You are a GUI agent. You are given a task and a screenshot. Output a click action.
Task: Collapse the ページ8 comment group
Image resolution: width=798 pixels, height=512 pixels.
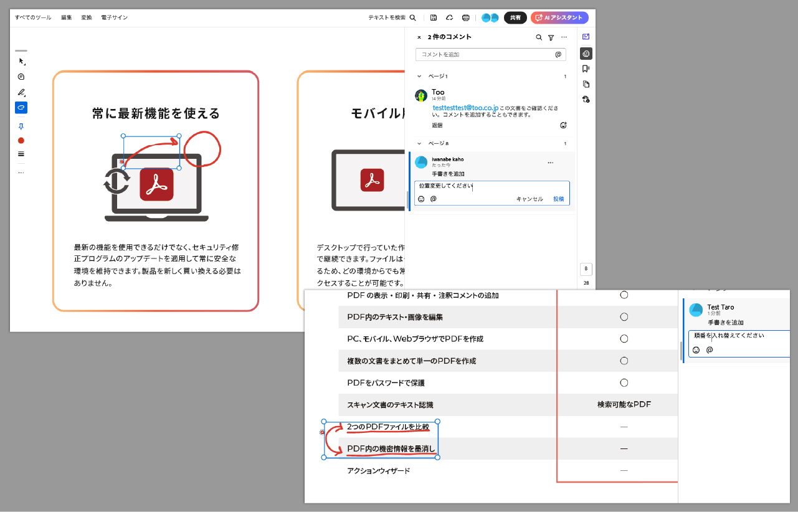420,143
